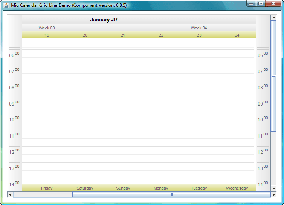This screenshot has height=205, width=284.
Task: Click the left 11:00 time label
Action: pos(14,135)
